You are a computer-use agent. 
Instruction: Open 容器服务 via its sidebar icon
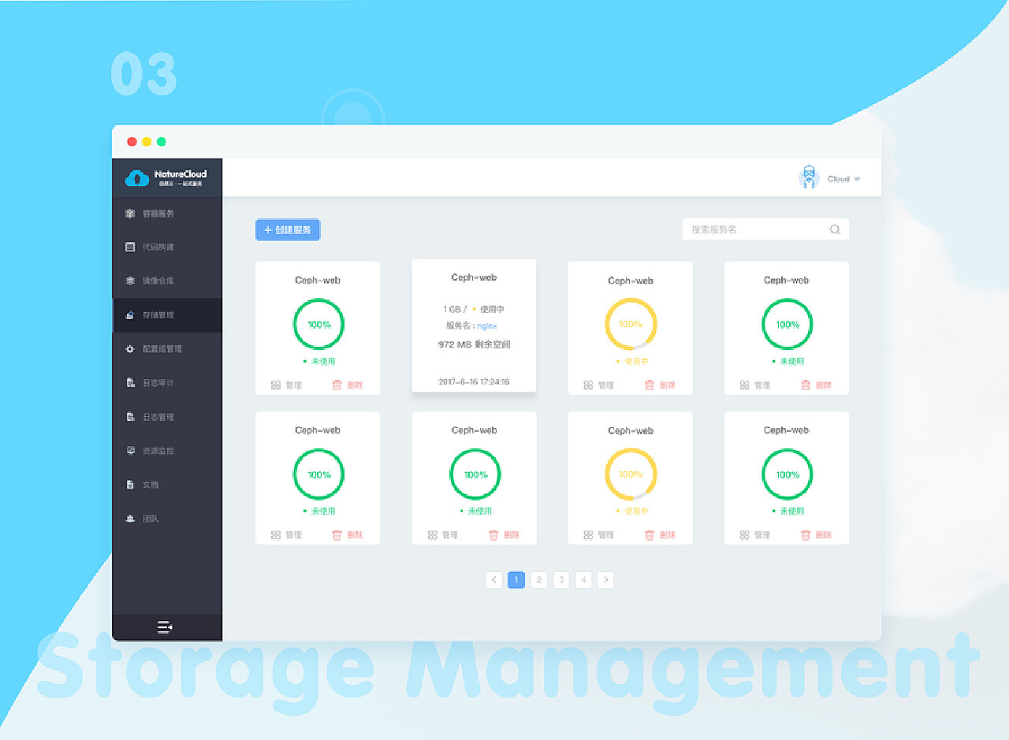(x=131, y=214)
